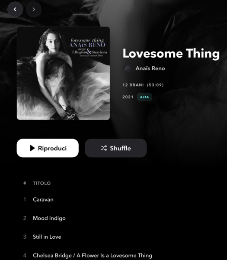Play the track Mood Indigo
The width and height of the screenshot is (227, 260).
click(x=49, y=218)
